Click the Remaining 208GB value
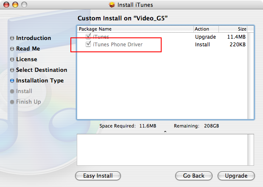Viewport: 263px width, 187px height. click(x=212, y=126)
